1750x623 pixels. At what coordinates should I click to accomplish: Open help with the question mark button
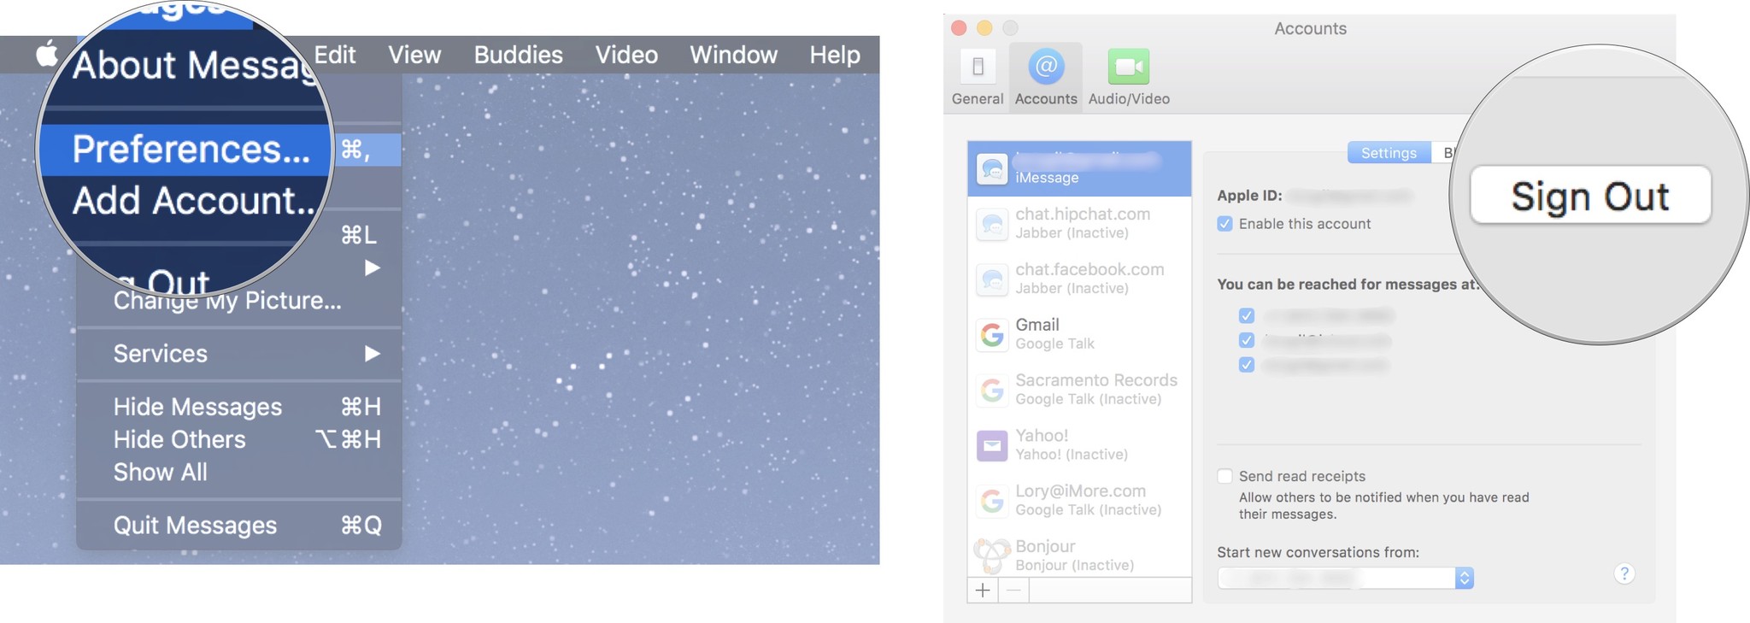(1624, 573)
